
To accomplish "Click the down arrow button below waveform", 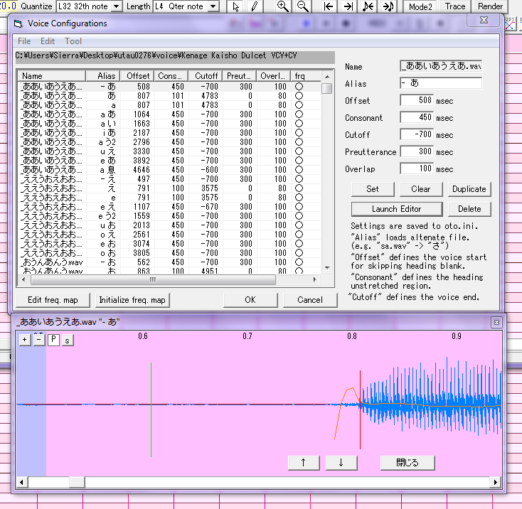I will pyautogui.click(x=341, y=463).
